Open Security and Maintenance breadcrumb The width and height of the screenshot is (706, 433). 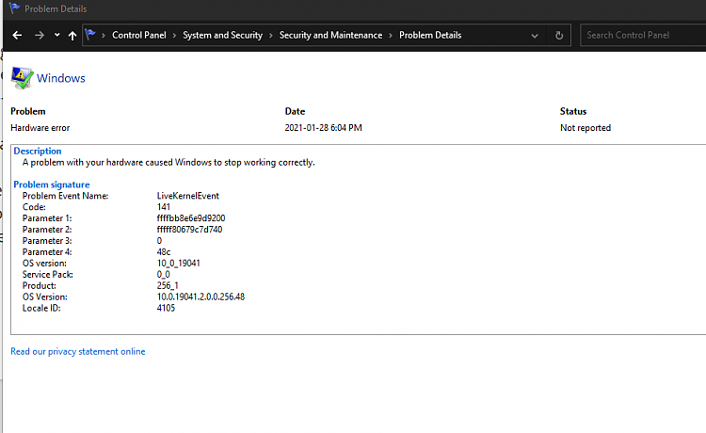(330, 35)
